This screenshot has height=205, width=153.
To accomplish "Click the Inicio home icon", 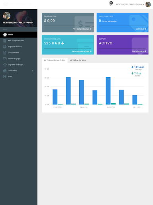I will click(5, 34).
